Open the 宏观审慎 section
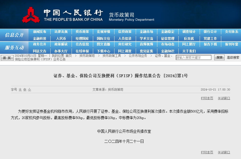Image resolution: width=241 pixels, height=159 pixels. 103,32
